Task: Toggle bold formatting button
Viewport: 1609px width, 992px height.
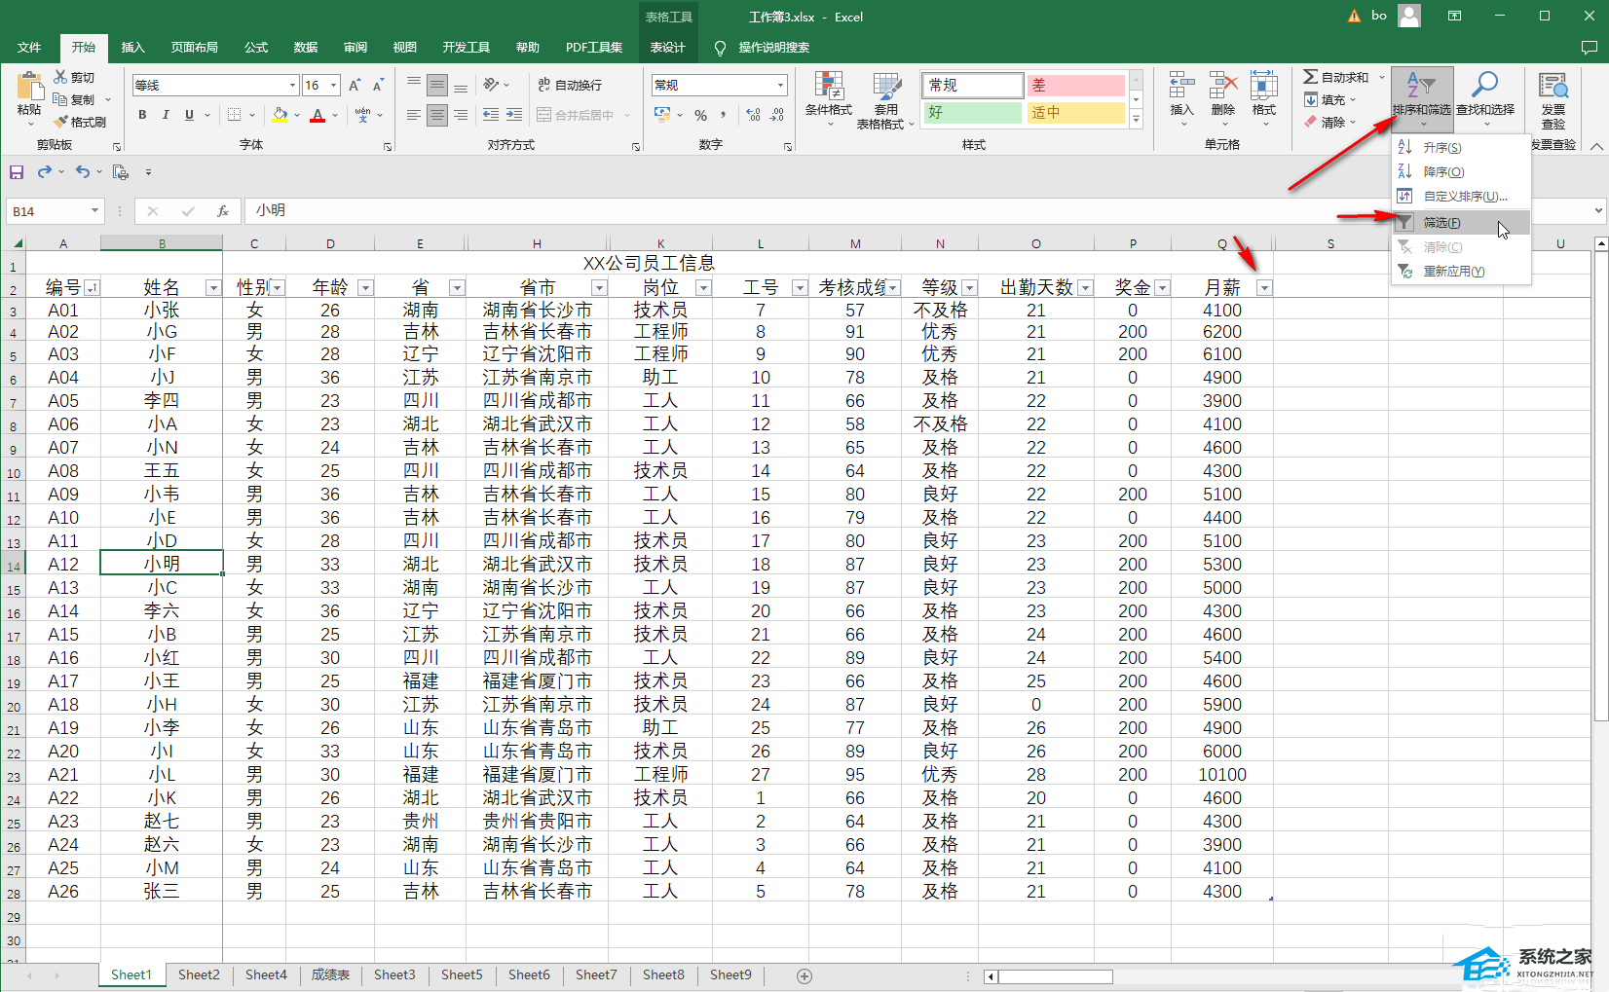Action: tap(142, 115)
